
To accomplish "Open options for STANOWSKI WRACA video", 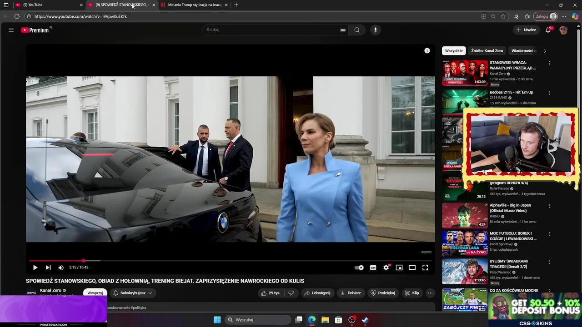I will 549,64.
